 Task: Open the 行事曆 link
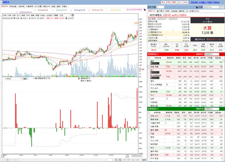click(209, 2)
